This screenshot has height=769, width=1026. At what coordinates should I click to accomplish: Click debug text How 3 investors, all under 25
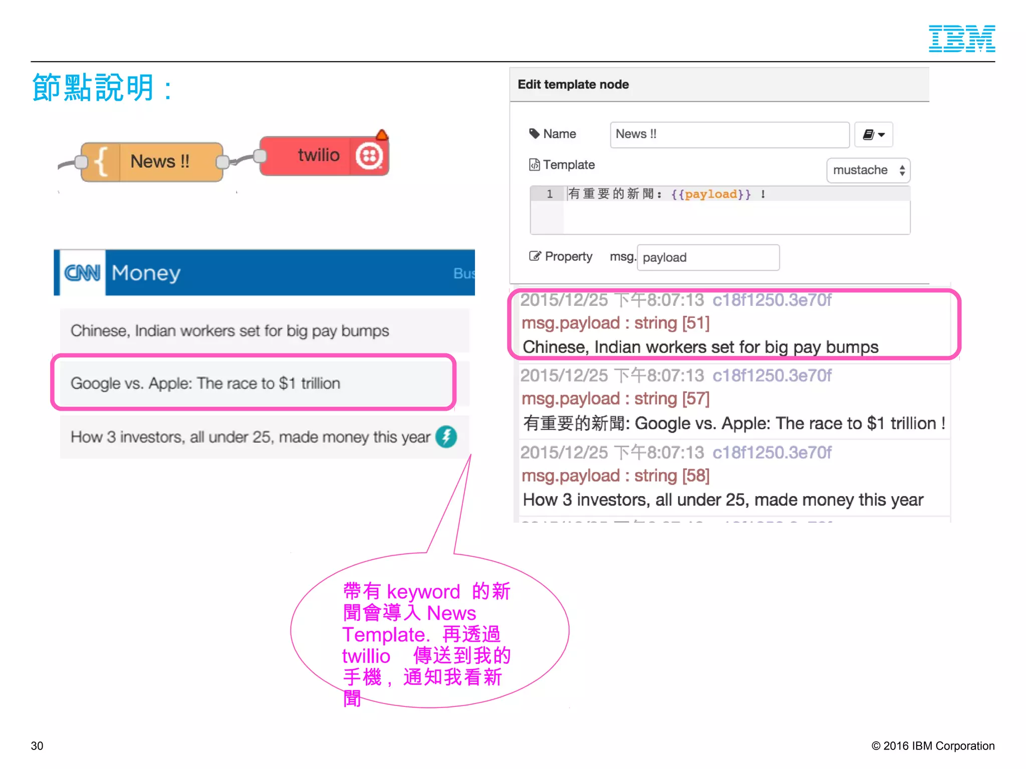click(x=723, y=500)
